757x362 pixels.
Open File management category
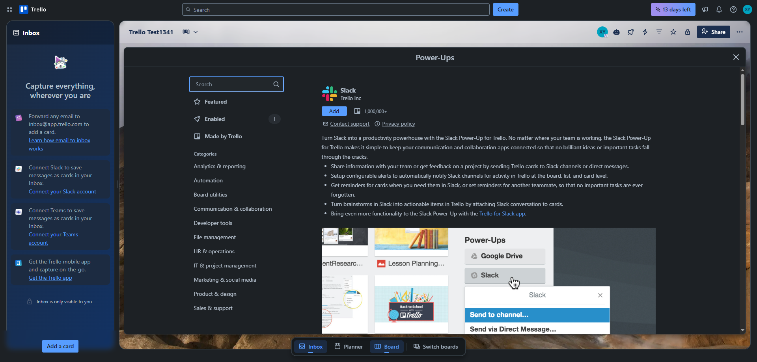pyautogui.click(x=214, y=237)
